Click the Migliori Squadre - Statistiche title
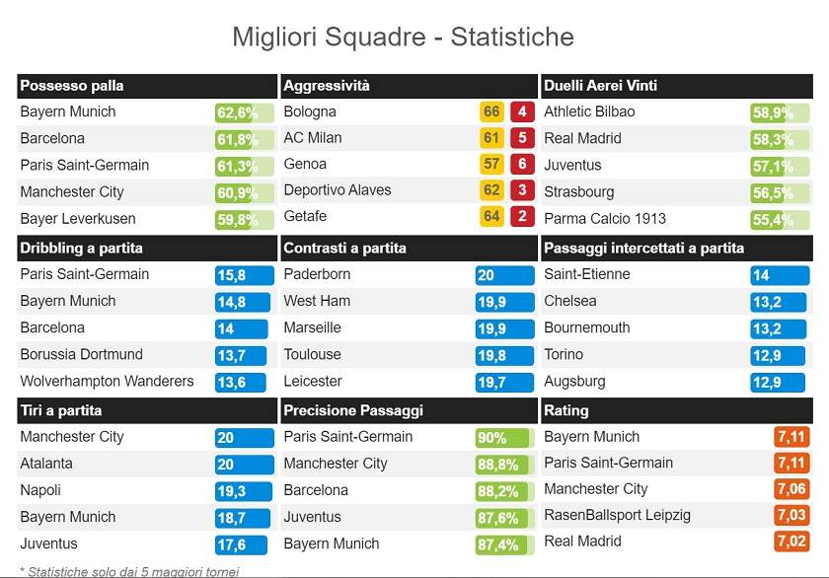The image size is (829, 578). tap(403, 37)
